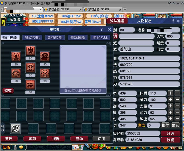Select the crown-and-wave level 30 skill icon
This screenshot has width=184, height=151.
click(x=30, y=85)
